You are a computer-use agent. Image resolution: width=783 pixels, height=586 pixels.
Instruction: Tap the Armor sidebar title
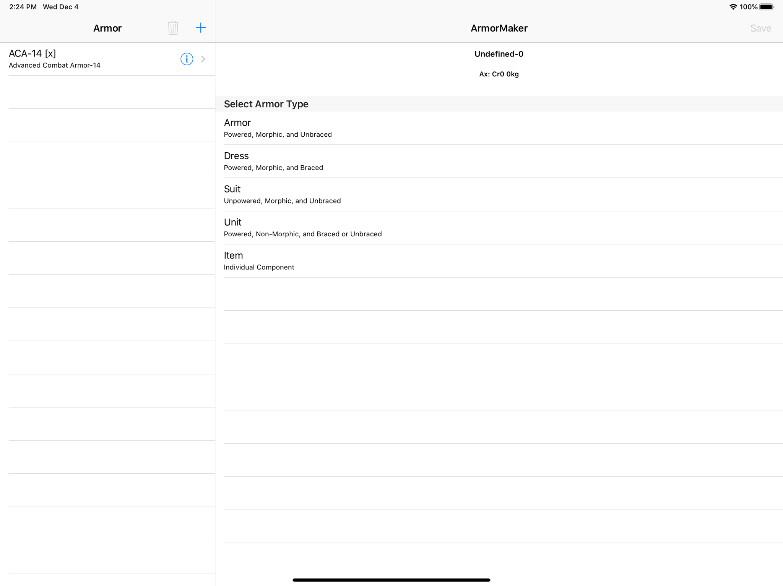[107, 28]
